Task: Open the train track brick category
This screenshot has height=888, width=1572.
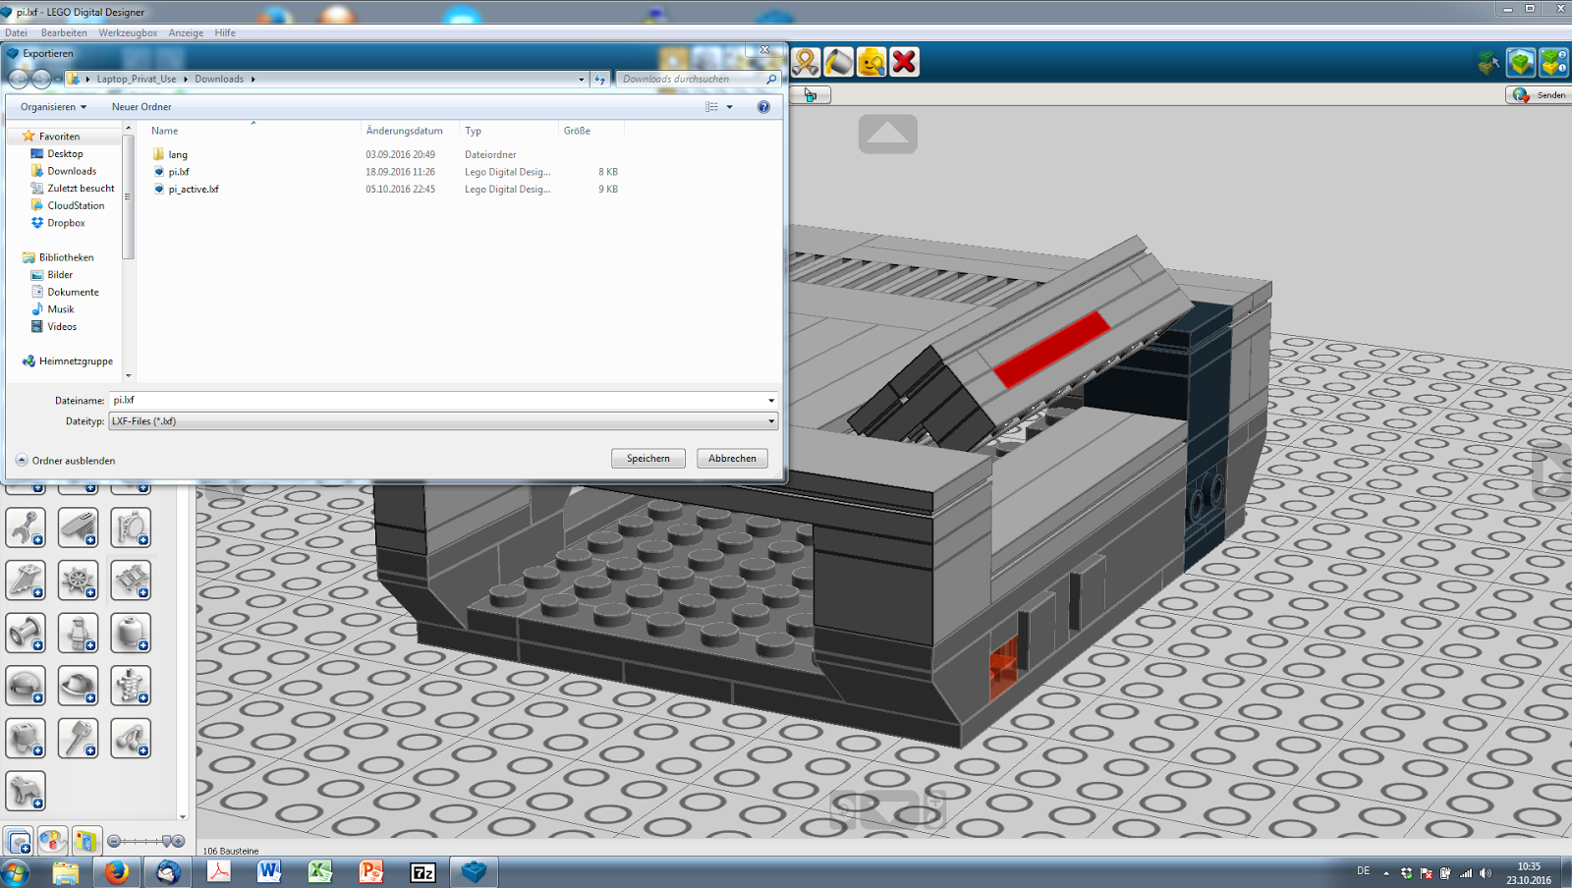Action: click(131, 581)
